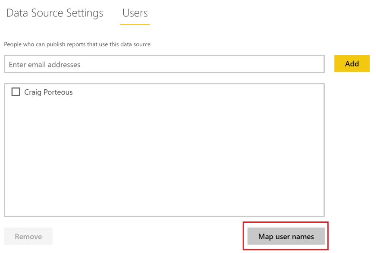
Task: Open Map user names
Action: tap(286, 237)
